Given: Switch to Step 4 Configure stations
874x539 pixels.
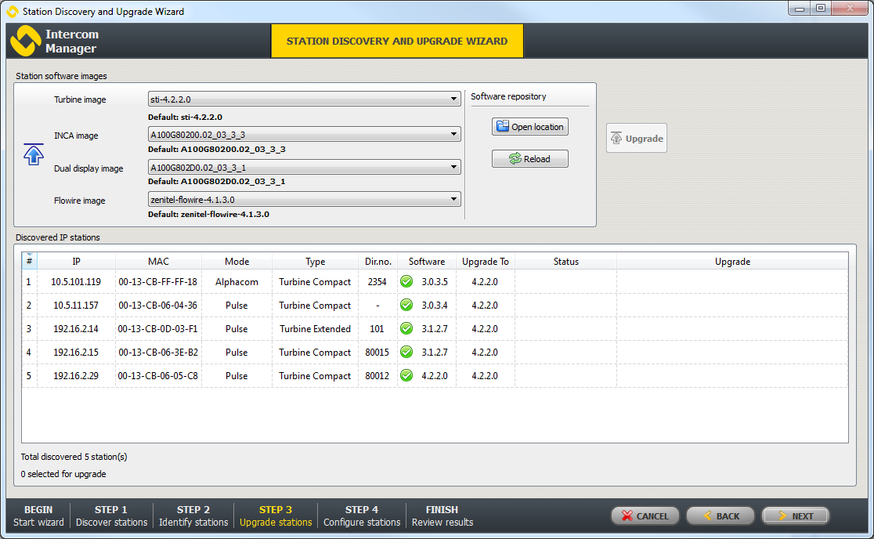Looking at the screenshot, I should point(361,515).
